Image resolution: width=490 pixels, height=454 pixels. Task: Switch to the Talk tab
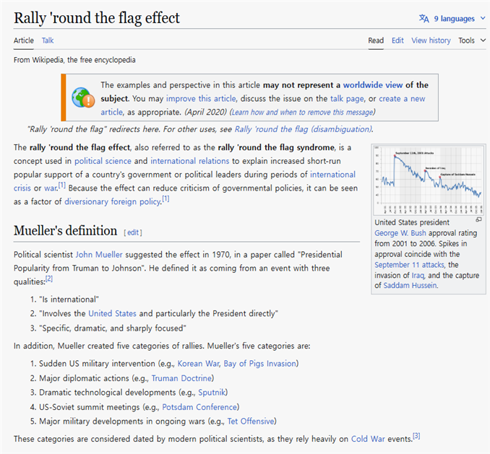tap(48, 40)
